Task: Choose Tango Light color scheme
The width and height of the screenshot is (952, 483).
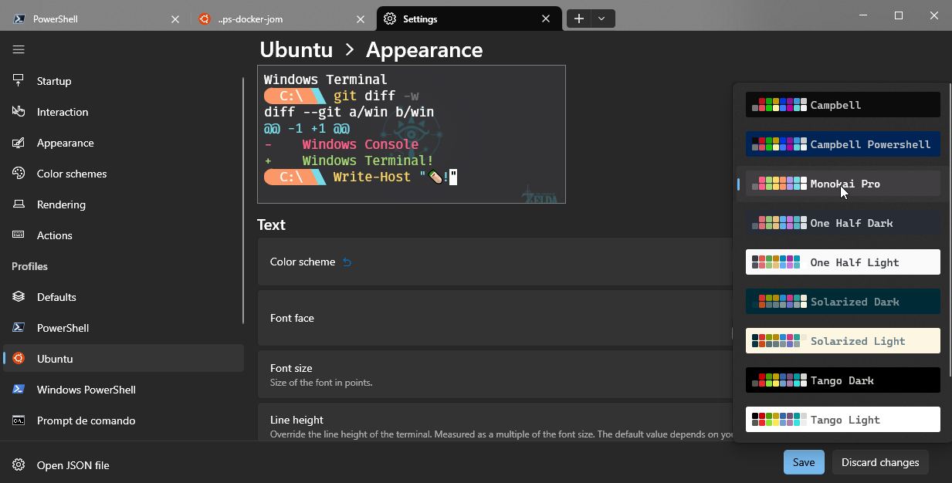Action: [x=842, y=420]
